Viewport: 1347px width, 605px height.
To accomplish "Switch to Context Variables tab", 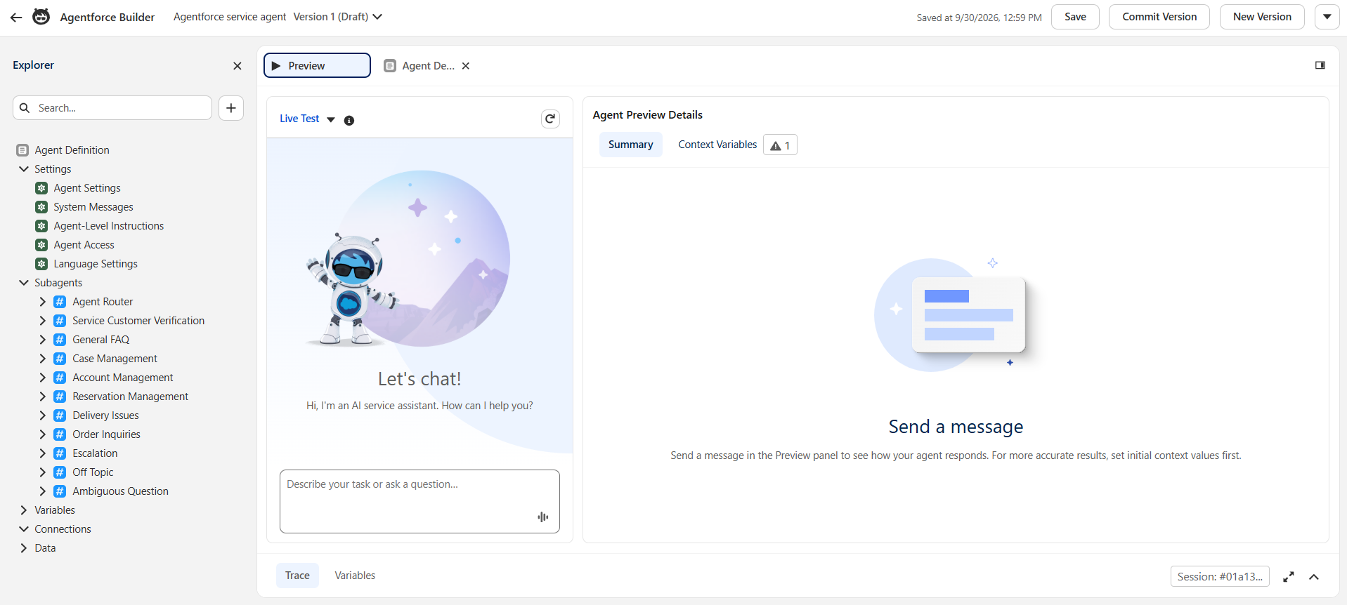I will pyautogui.click(x=717, y=145).
